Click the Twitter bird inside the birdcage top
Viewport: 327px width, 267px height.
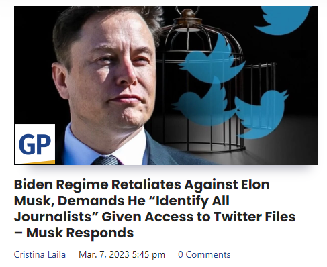(212, 62)
